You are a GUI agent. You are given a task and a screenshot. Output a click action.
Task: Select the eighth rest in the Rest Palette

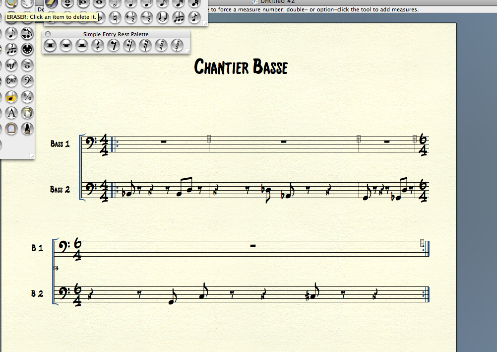point(114,46)
